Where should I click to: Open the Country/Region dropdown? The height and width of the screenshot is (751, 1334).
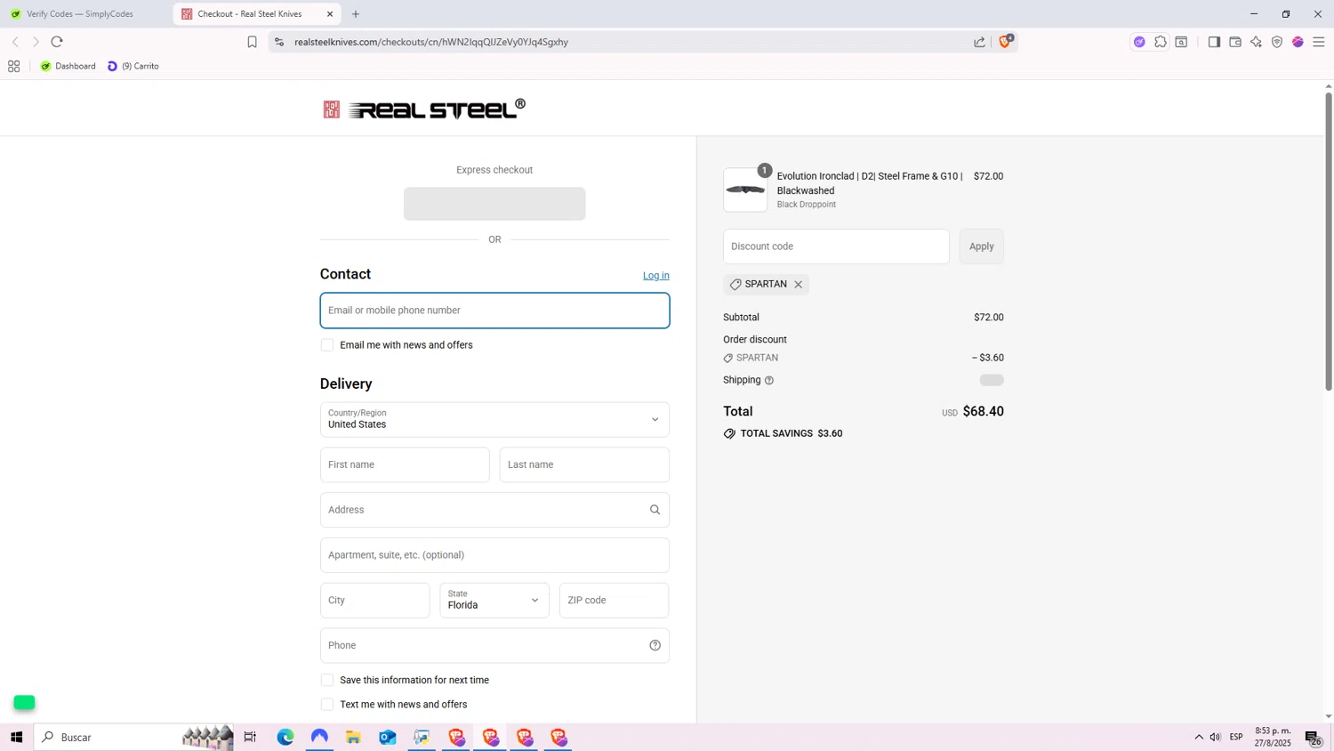pos(494,420)
